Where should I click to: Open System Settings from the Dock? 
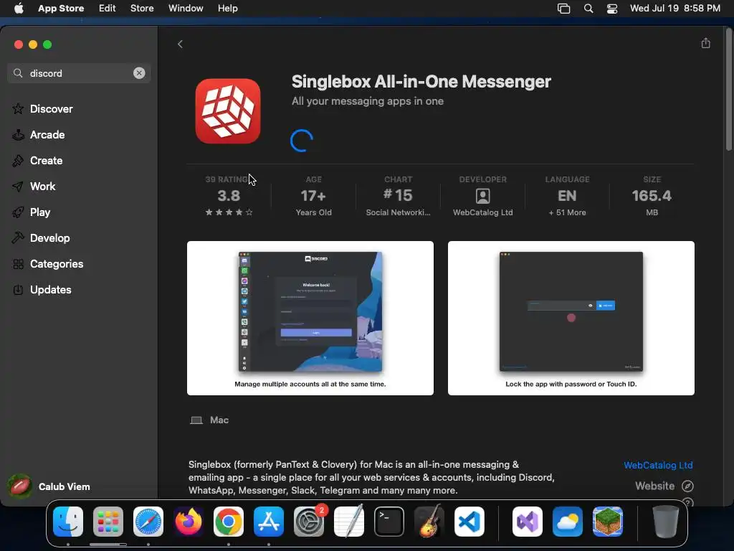pyautogui.click(x=309, y=522)
